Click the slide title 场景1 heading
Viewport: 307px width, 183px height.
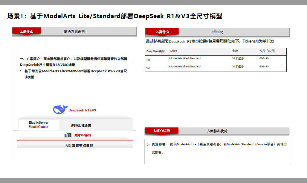[115, 16]
